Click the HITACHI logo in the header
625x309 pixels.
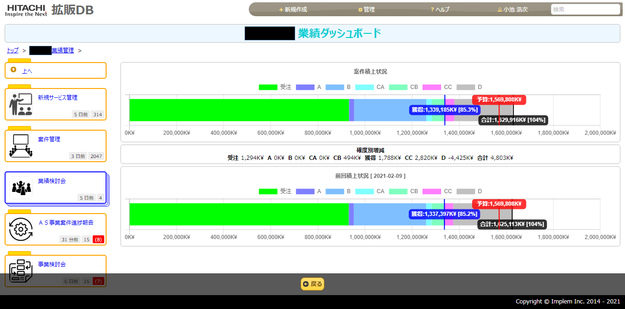(26, 10)
